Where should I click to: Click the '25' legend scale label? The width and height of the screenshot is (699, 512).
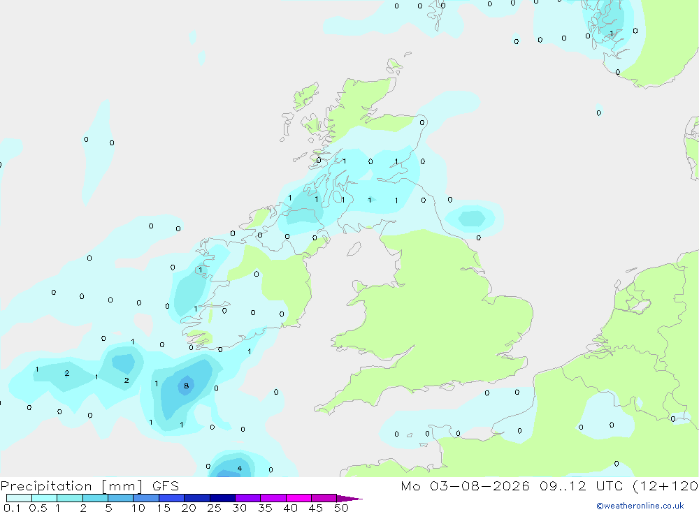click(214, 508)
